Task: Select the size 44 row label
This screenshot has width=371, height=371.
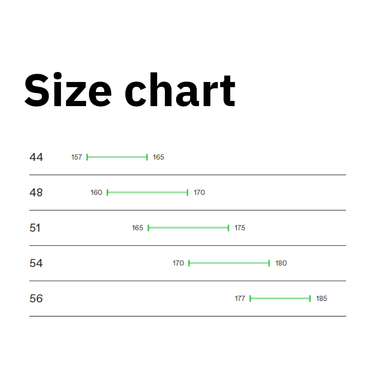Action: [36, 157]
